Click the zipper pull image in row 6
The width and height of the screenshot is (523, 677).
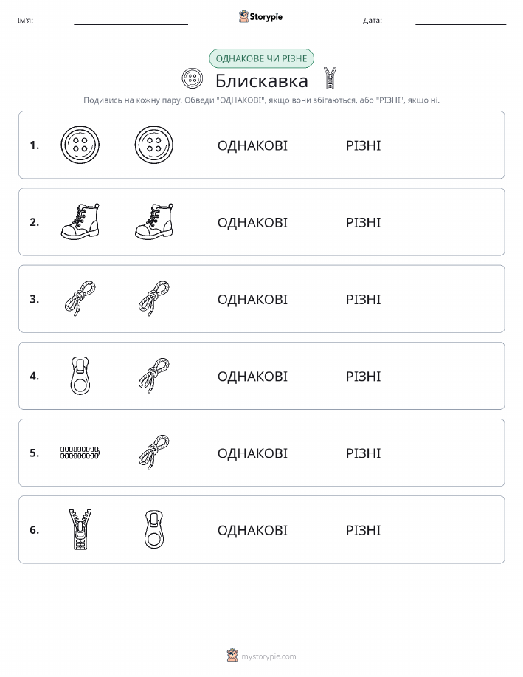154,529
